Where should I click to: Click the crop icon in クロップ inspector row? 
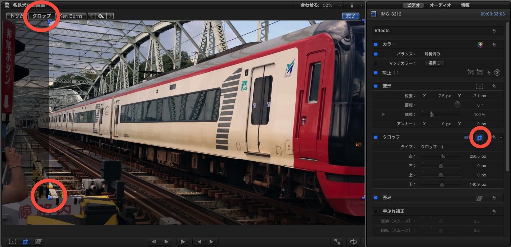coord(479,137)
